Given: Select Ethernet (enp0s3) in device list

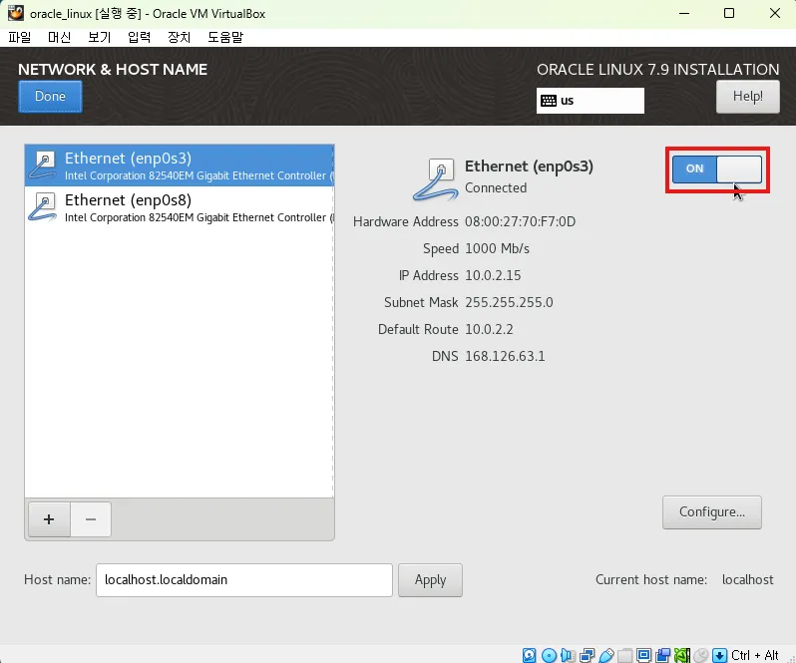Looking at the screenshot, I should tap(180, 166).
